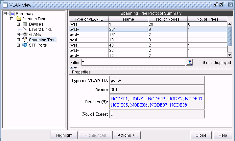Click the STP Ports icon in tree
Viewport: 235px width, 141px height.
pos(25,45)
